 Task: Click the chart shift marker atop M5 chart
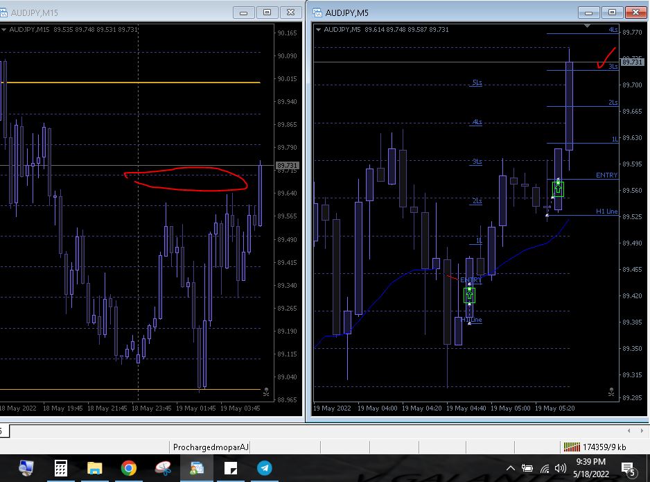(587, 26)
